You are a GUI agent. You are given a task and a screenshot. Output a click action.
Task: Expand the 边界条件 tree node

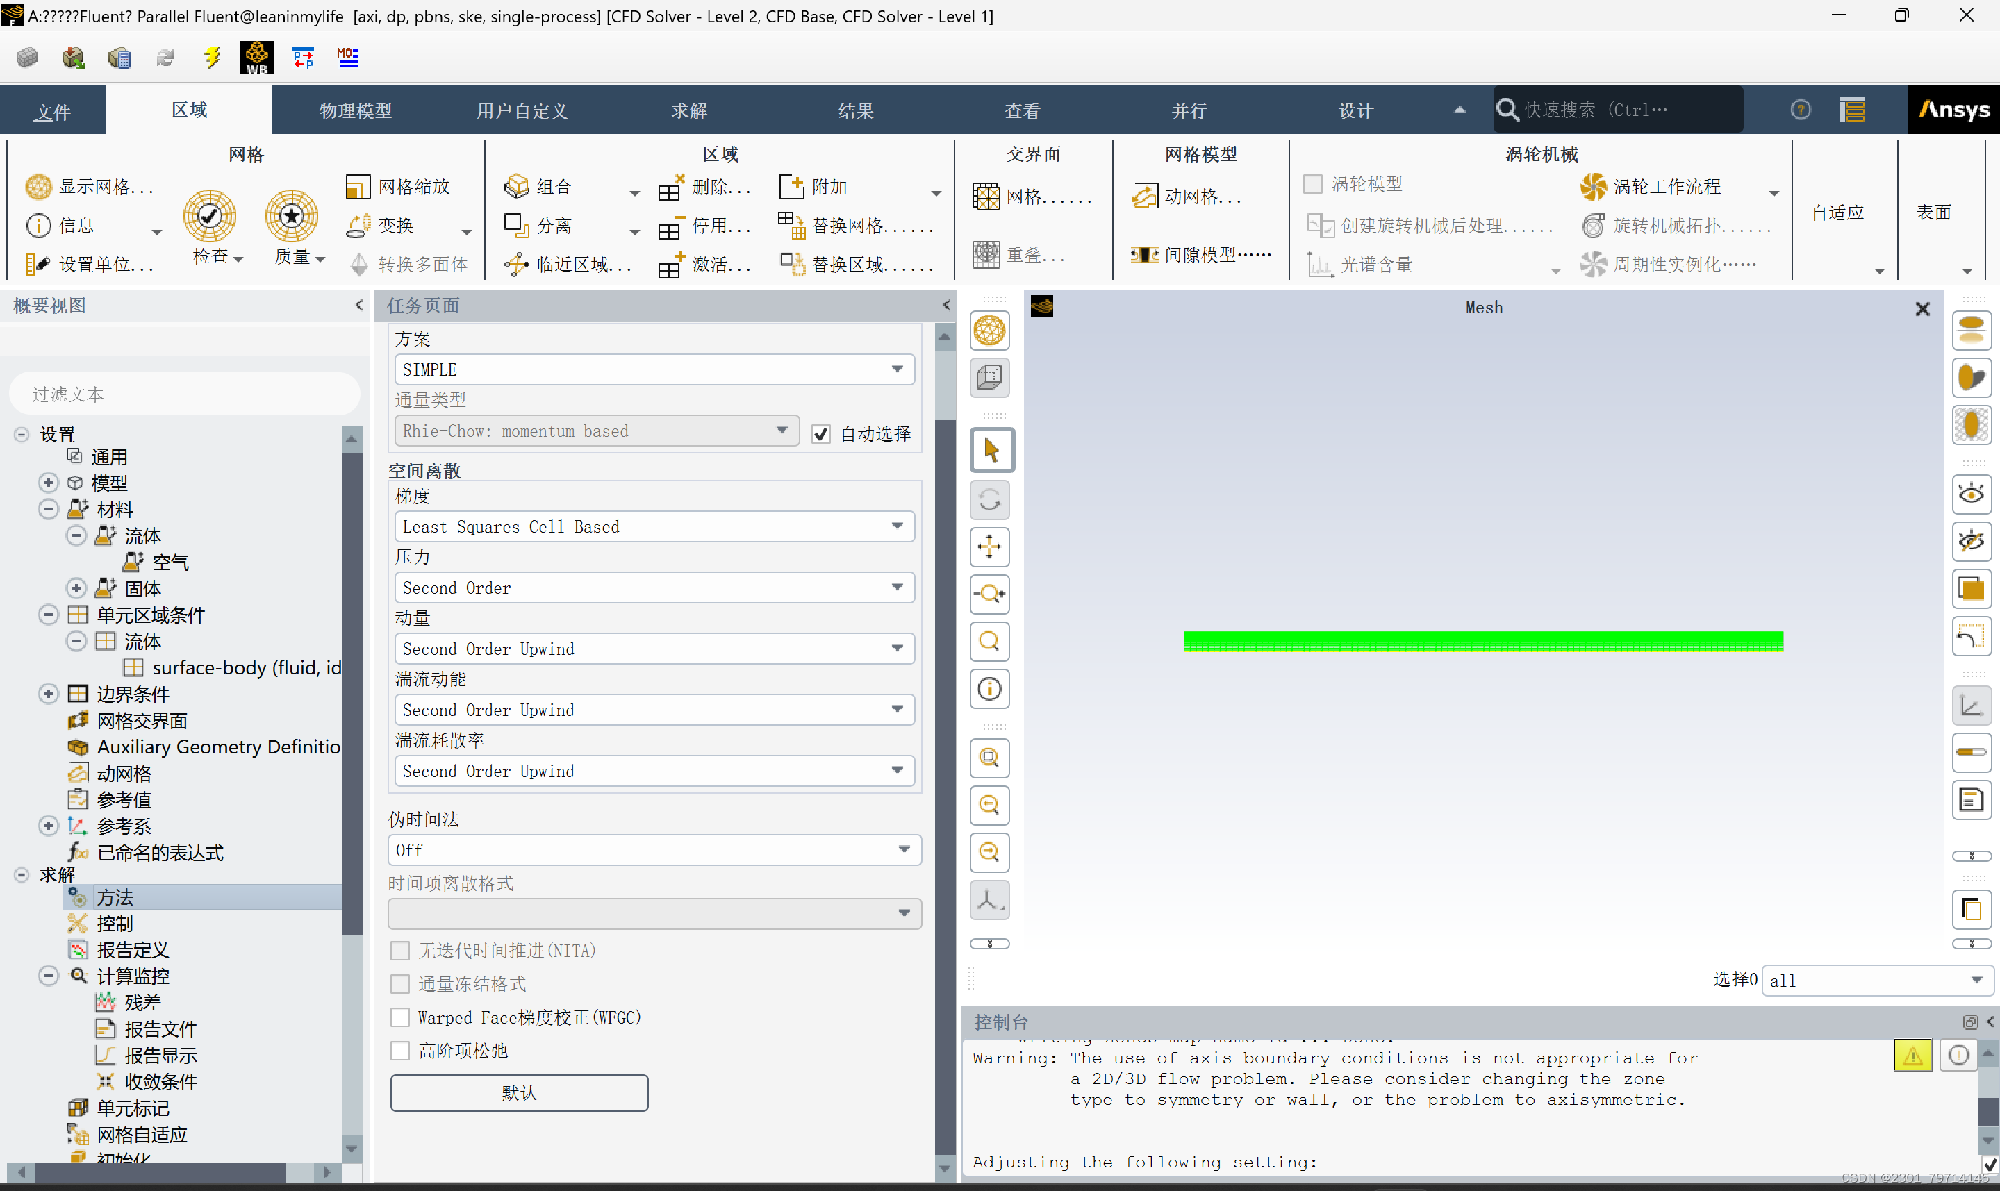48,694
